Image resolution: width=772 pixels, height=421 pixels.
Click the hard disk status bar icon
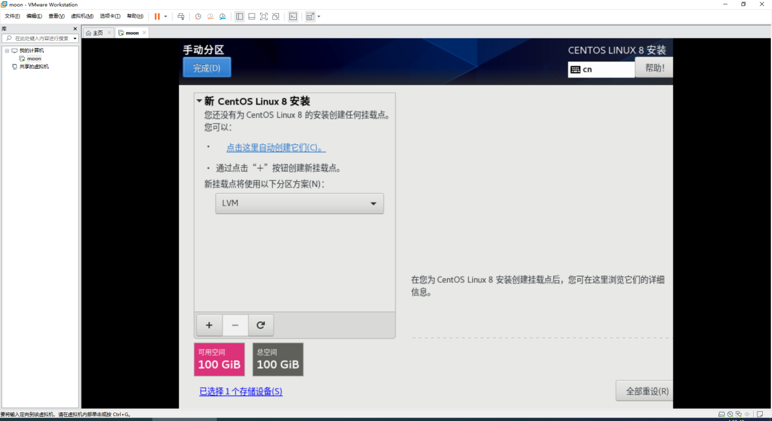tap(721, 414)
